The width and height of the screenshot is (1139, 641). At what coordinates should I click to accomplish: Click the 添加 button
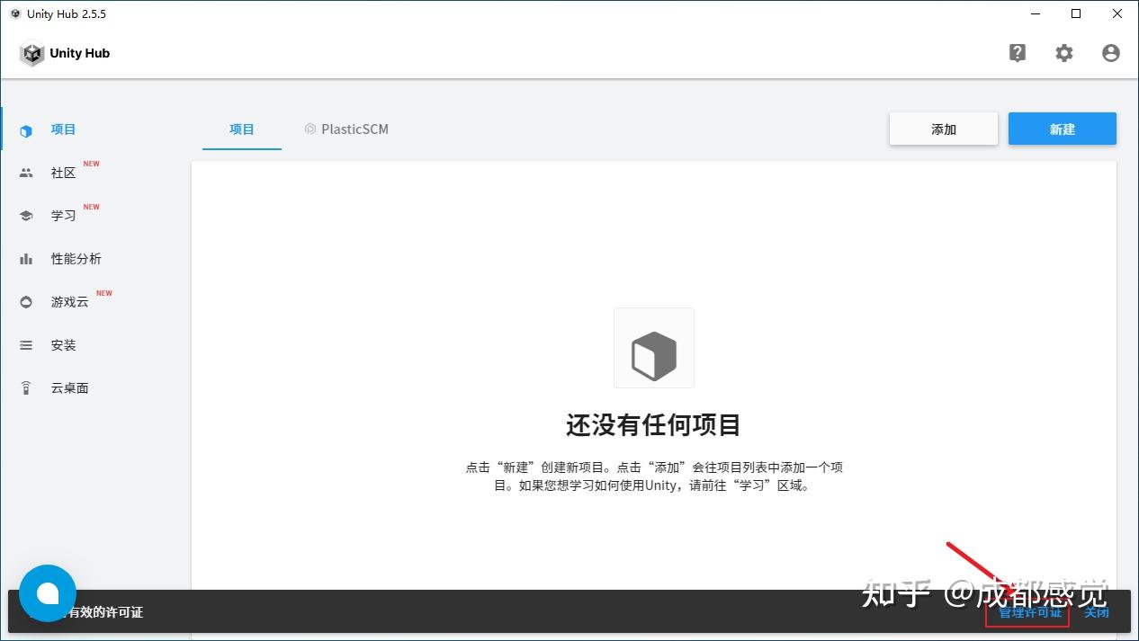point(943,129)
